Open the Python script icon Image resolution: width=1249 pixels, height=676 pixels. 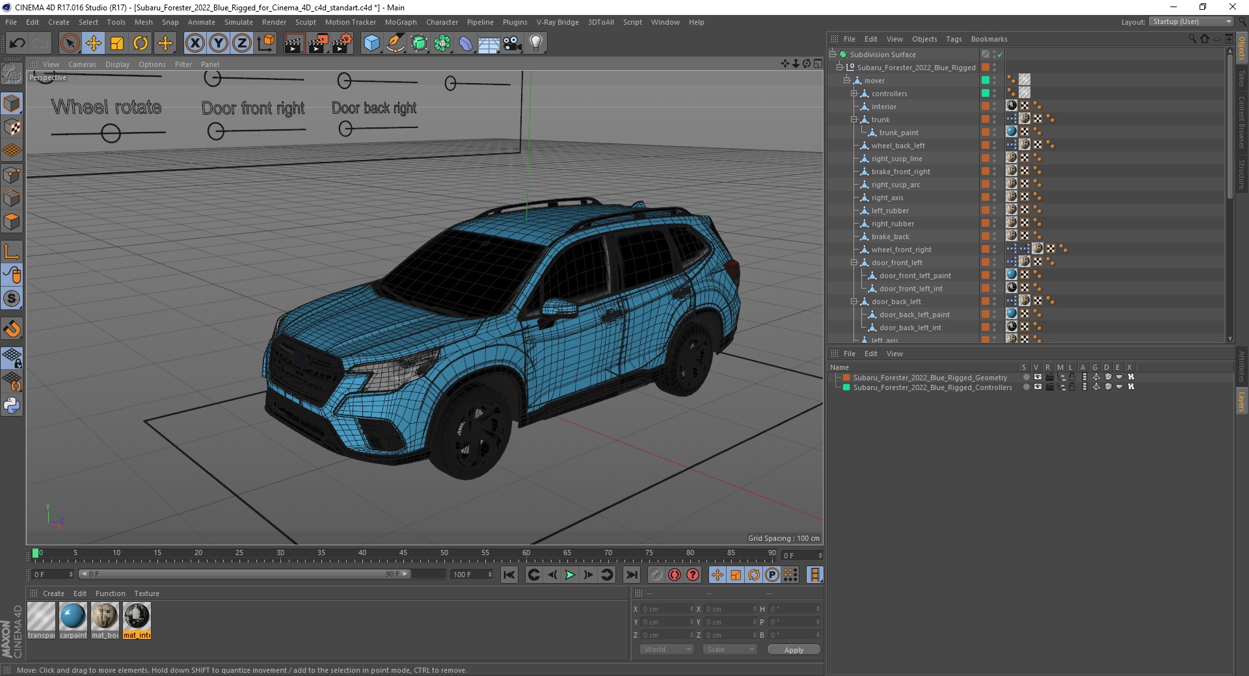click(12, 406)
